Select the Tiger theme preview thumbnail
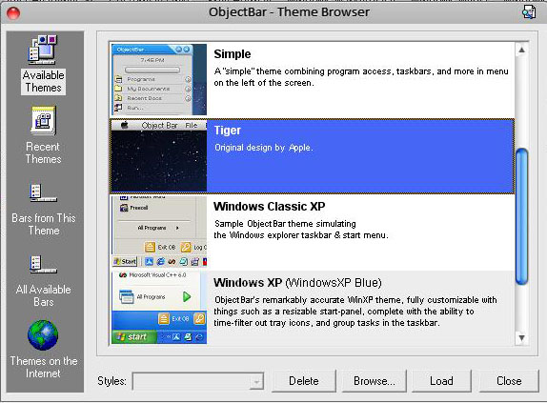547x403 pixels. pos(159,156)
